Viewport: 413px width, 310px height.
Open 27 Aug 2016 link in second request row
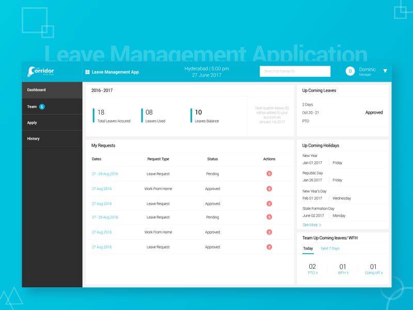102,189
